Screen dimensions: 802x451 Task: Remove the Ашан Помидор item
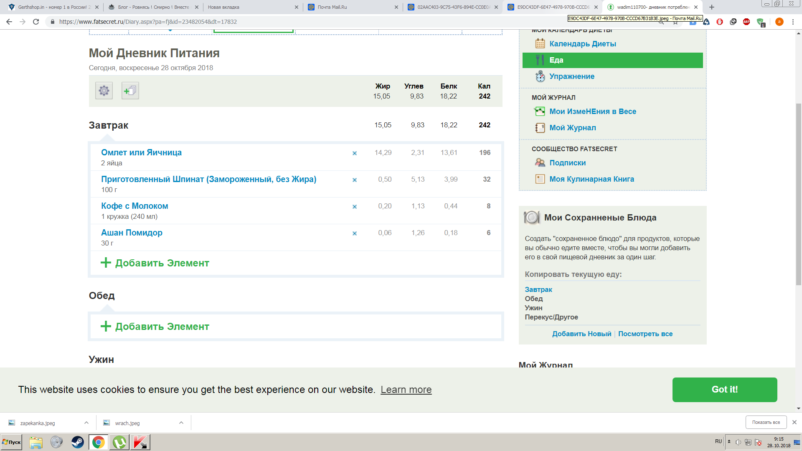click(x=355, y=233)
